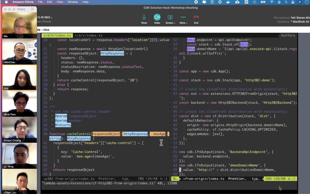This screenshot has width=310, height=194.
Task: Open the More options menu
Action: [x=183, y=19]
